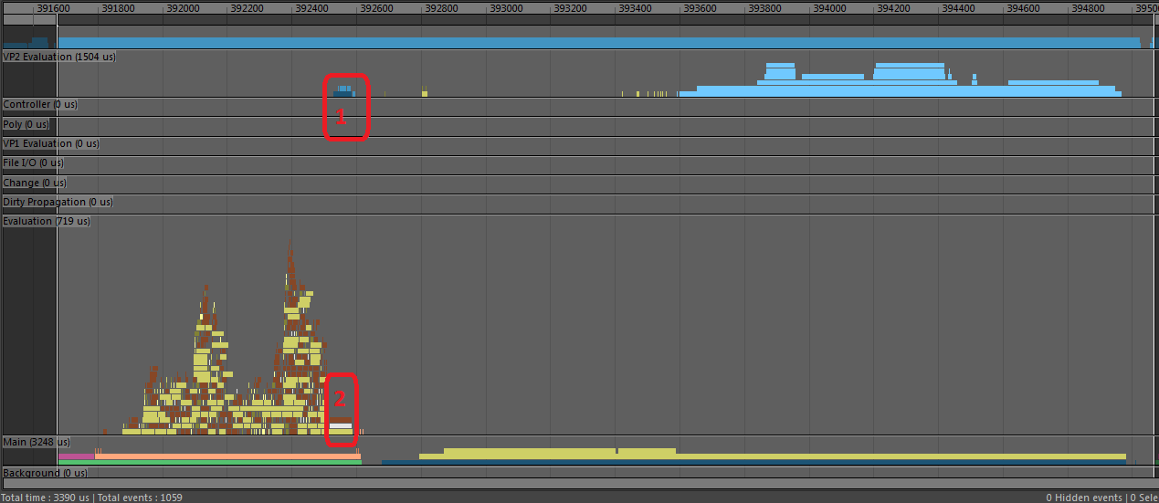Click the 393200 tick on the time ruler
The height and width of the screenshot is (503, 1159).
[570, 8]
